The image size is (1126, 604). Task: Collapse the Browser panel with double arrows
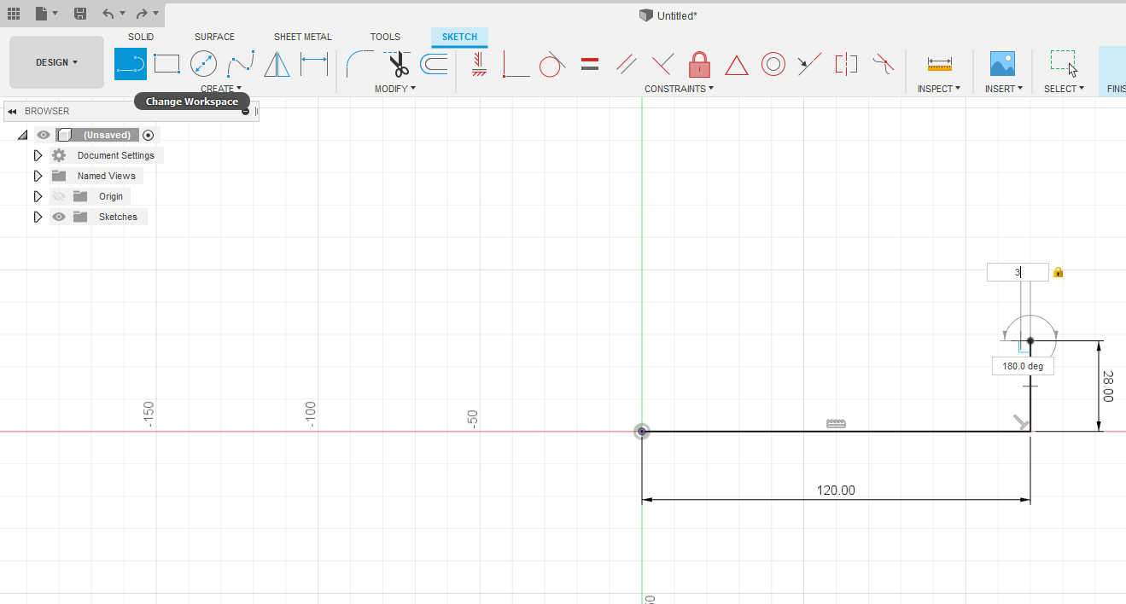pos(12,111)
